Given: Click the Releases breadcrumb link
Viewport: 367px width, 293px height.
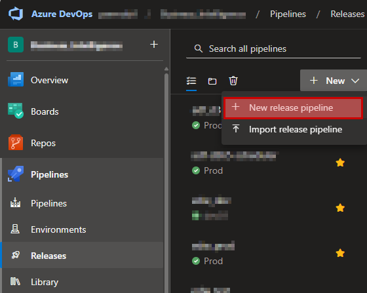Looking at the screenshot, I should [x=347, y=14].
